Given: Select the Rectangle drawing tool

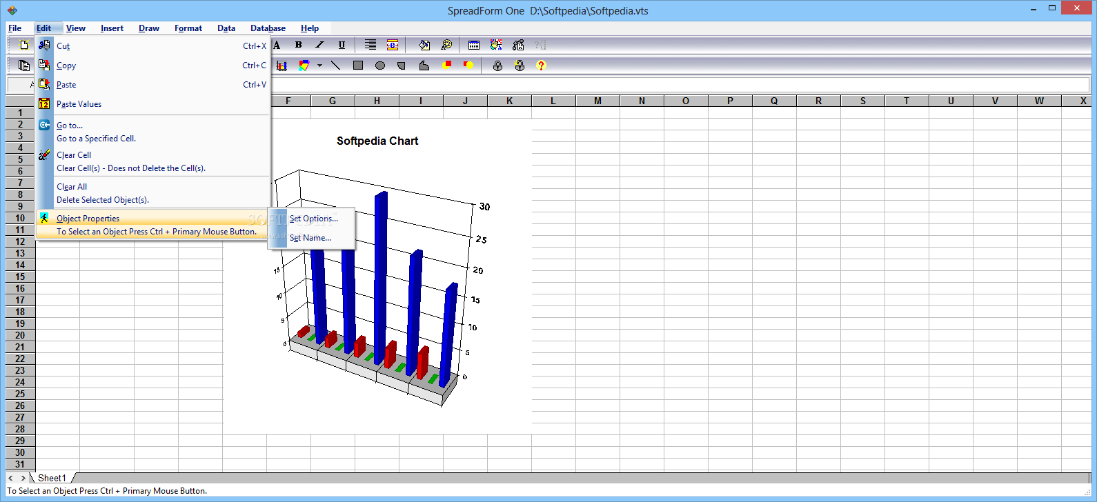Looking at the screenshot, I should click(x=358, y=66).
